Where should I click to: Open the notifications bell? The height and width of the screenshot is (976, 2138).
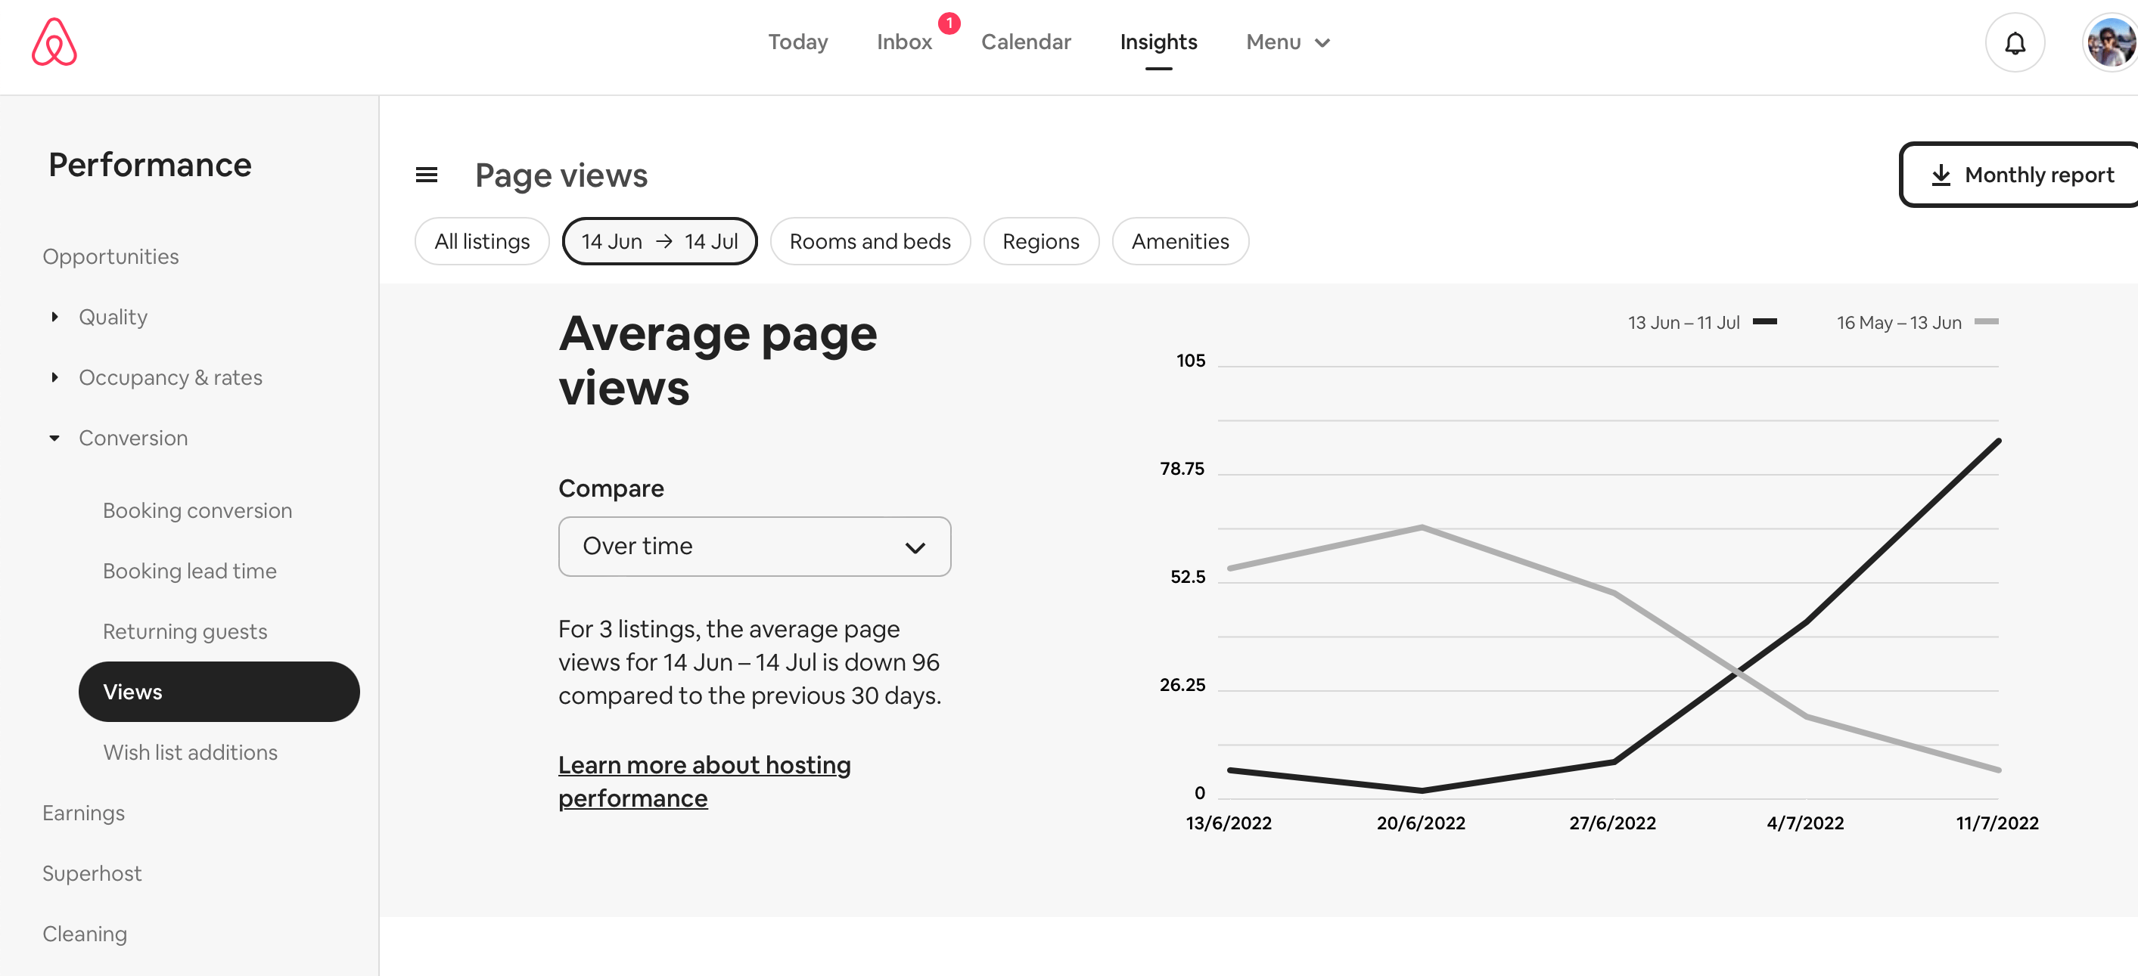coord(2015,42)
